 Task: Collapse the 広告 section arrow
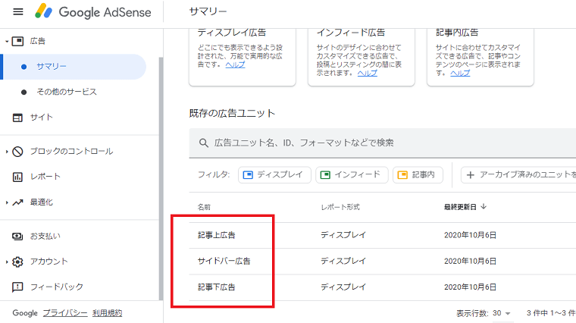pyautogui.click(x=7, y=42)
